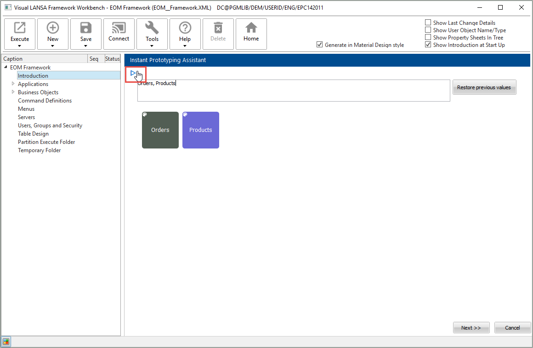533x348 pixels.
Task: Close the Workbench window
Action: point(522,7)
